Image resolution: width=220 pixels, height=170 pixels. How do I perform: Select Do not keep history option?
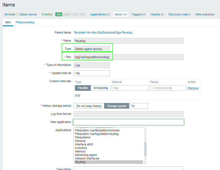(89, 106)
